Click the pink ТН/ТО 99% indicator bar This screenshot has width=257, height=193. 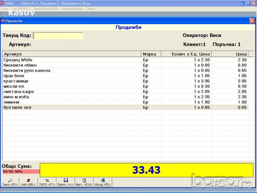[x=20, y=172]
